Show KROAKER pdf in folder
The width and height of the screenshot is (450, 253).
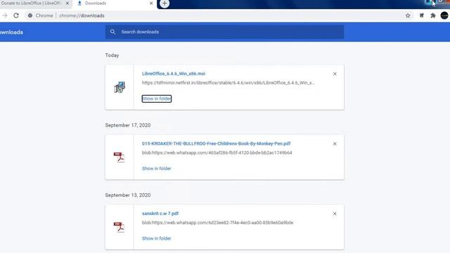click(156, 169)
